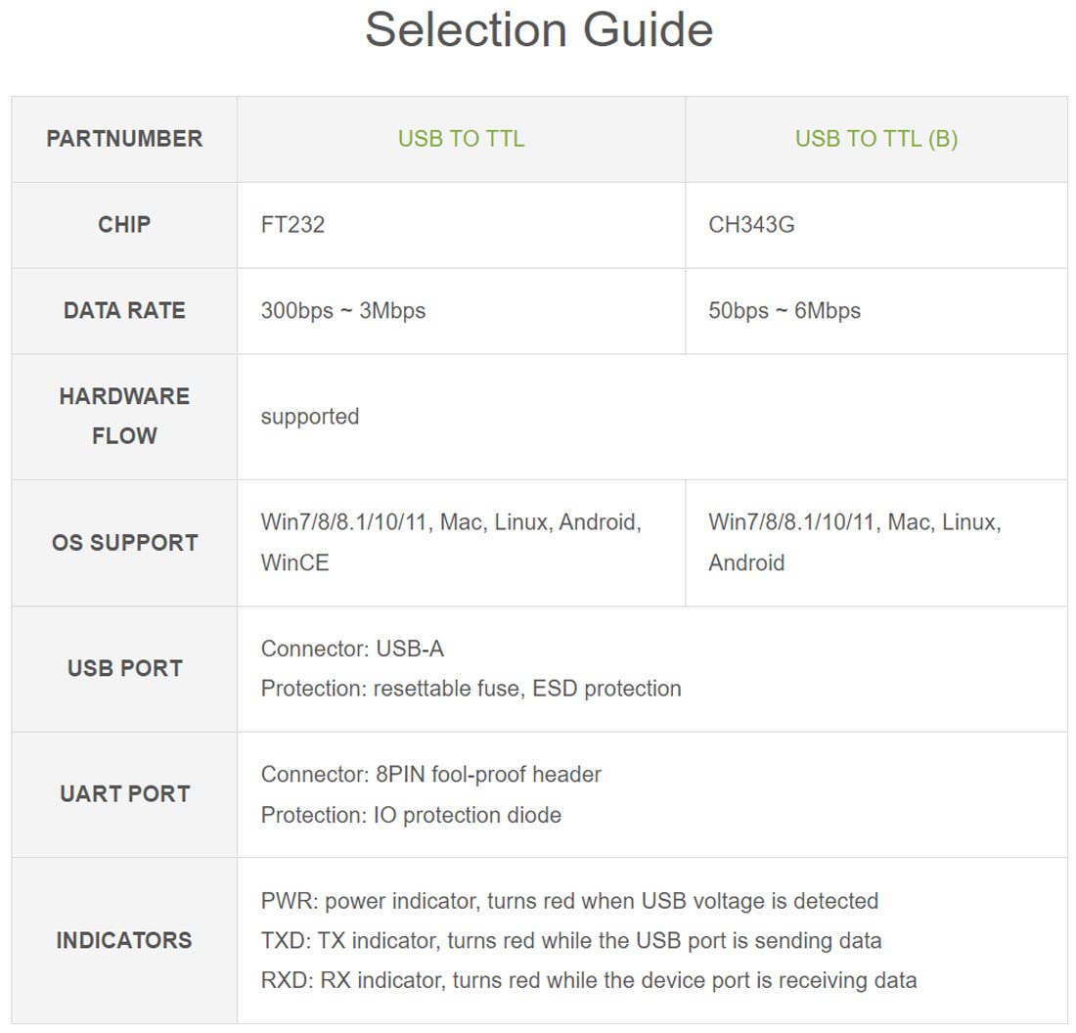Select the USB PORT row label
The image size is (1076, 1033).
click(x=124, y=669)
